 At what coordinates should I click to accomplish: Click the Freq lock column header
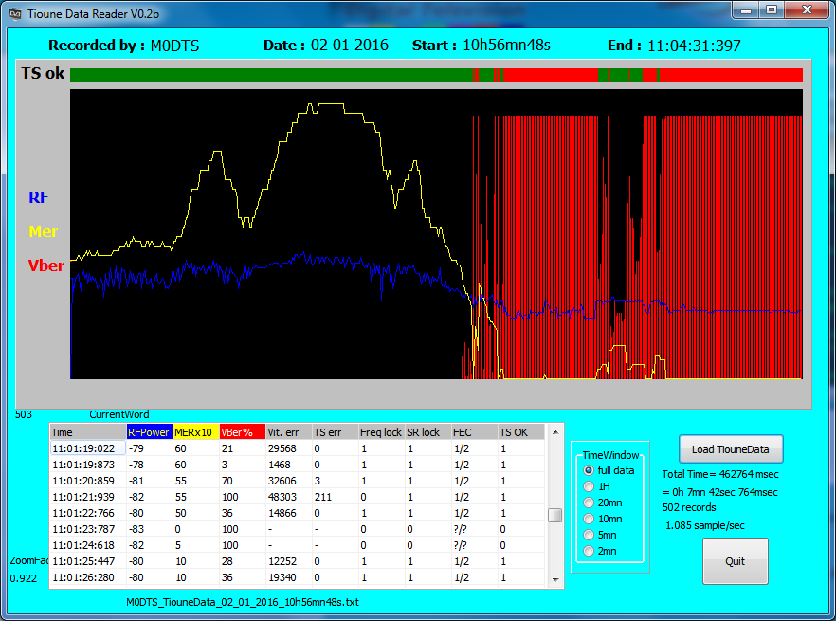(380, 432)
